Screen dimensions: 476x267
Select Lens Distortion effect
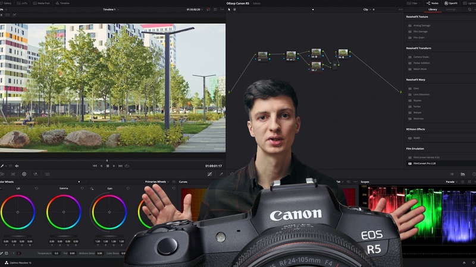[421, 94]
